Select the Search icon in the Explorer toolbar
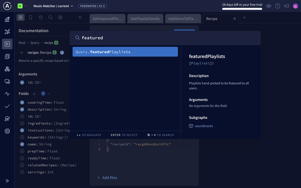Viewport: 301px width, 188px height. click(x=50, y=18)
